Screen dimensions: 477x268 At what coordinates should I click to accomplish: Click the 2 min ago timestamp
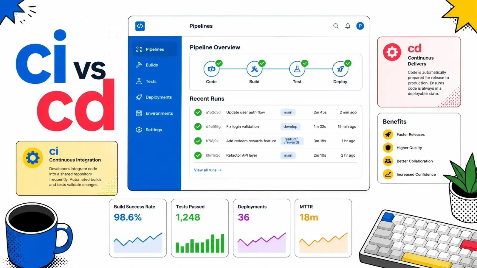click(348, 112)
